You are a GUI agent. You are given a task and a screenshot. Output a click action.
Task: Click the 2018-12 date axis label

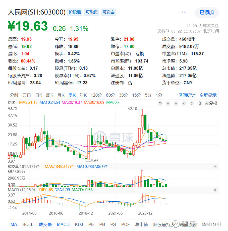(x=86, y=213)
